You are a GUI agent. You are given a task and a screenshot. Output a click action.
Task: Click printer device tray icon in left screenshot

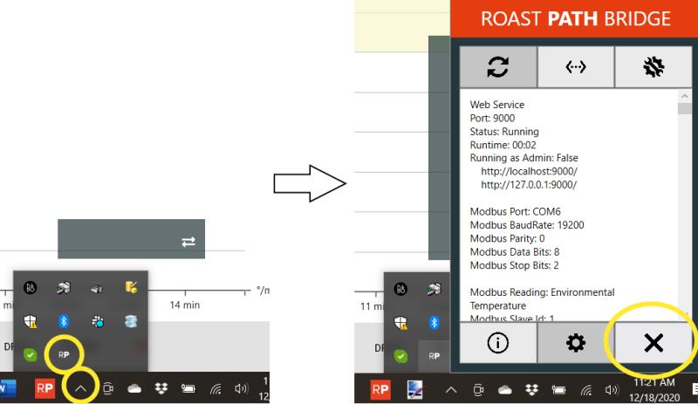click(x=64, y=288)
